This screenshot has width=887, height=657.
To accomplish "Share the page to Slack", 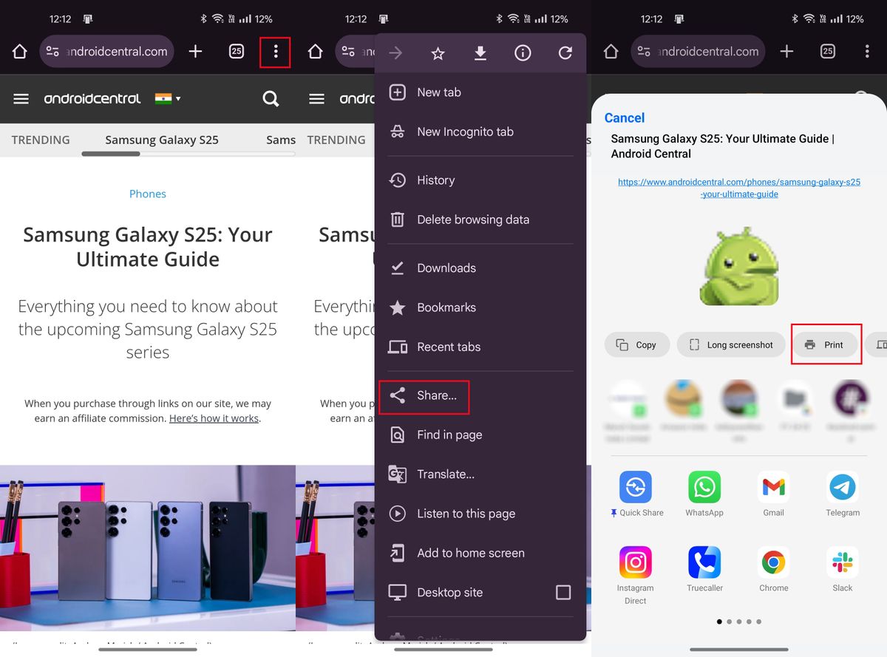I will [x=842, y=563].
